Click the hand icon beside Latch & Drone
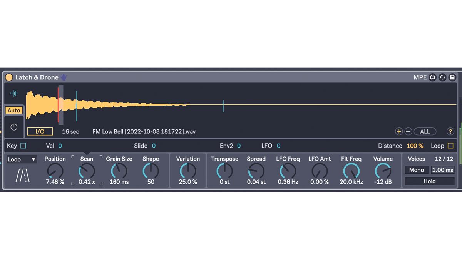The width and height of the screenshot is (462, 260). click(x=63, y=77)
